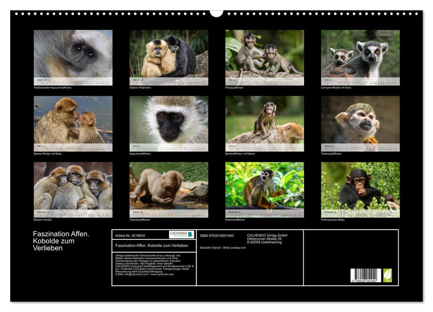433x312 pixels.
Task: Click the CALVENDO Verlag GmbH address block
Action: coord(267,238)
